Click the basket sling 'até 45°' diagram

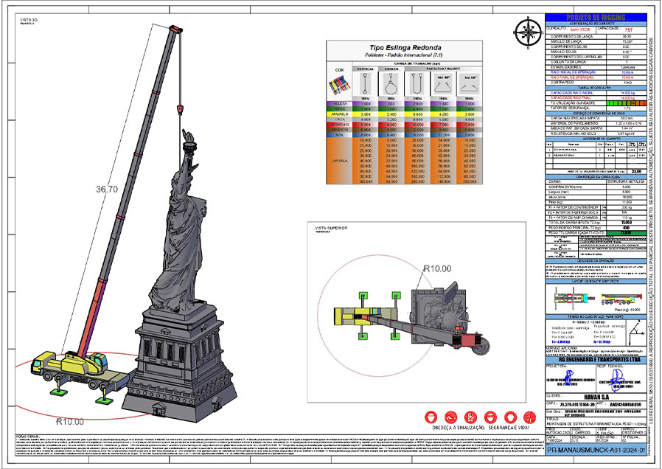click(x=442, y=84)
